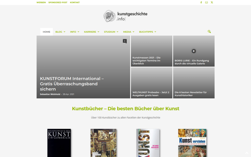
Task: Click the kunstgeschichte.info logo
Action: tap(125, 16)
